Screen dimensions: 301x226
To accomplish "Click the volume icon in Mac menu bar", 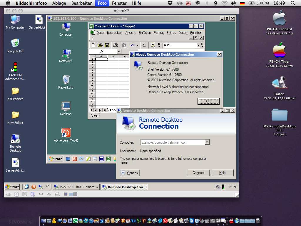I will tap(233, 3).
